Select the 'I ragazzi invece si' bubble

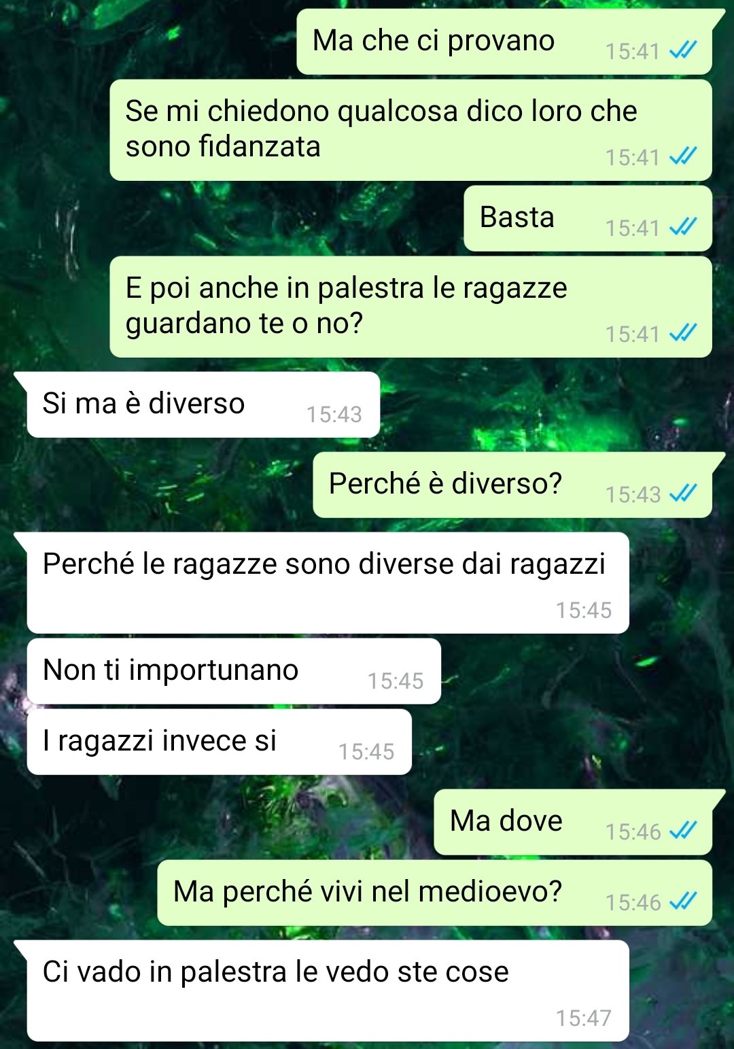[220, 742]
